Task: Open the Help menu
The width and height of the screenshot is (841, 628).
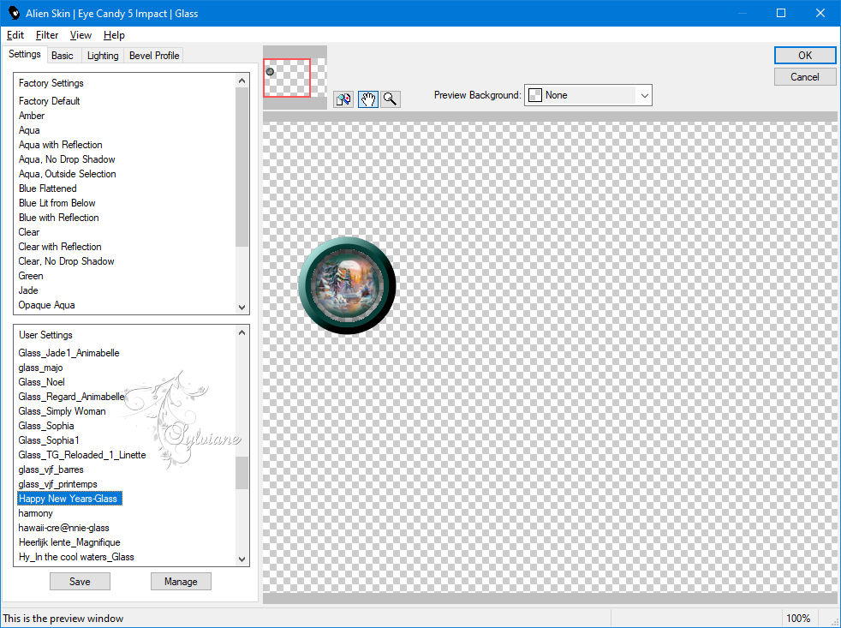Action: click(114, 35)
